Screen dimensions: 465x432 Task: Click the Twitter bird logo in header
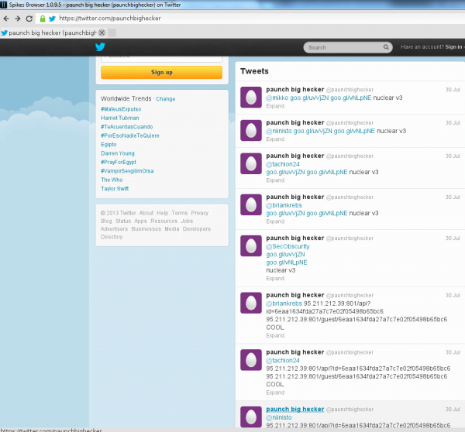point(99,47)
